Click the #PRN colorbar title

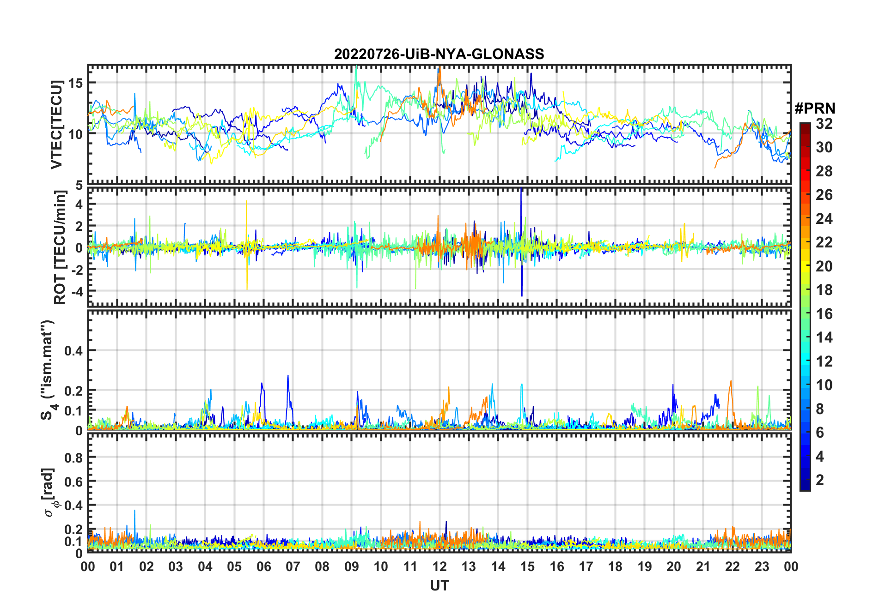815,108
